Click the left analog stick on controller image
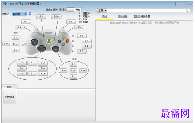The image size is (195, 123). (x=34, y=43)
